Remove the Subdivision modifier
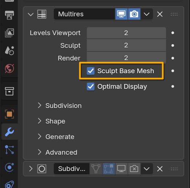The image size is (190, 188). [x=160, y=169]
